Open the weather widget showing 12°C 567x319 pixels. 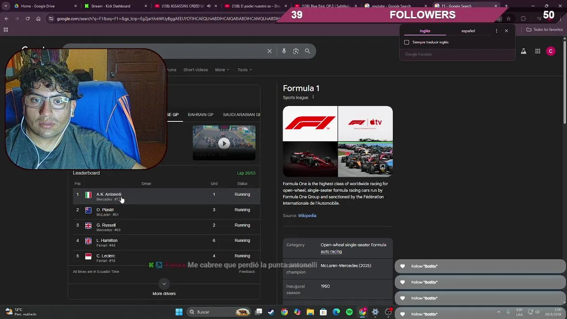20,312
